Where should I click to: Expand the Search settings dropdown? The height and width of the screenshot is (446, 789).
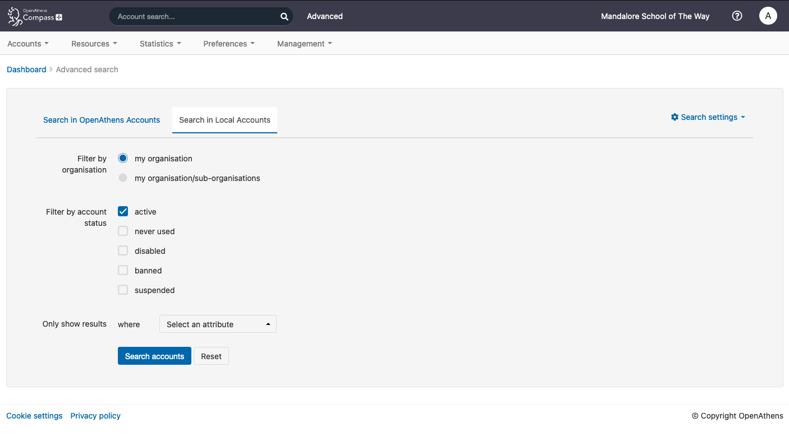pos(708,117)
